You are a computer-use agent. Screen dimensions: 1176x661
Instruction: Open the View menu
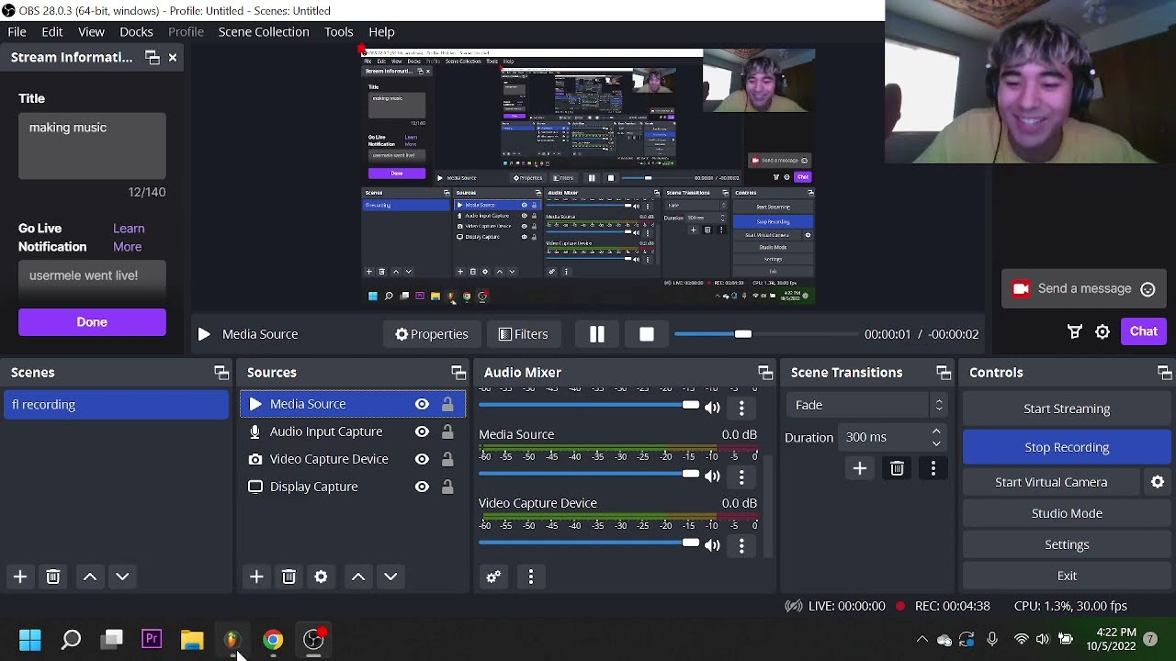(x=91, y=31)
